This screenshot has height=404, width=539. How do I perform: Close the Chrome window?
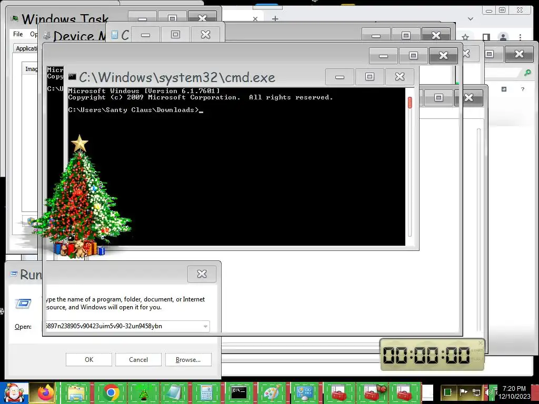[x=520, y=11]
